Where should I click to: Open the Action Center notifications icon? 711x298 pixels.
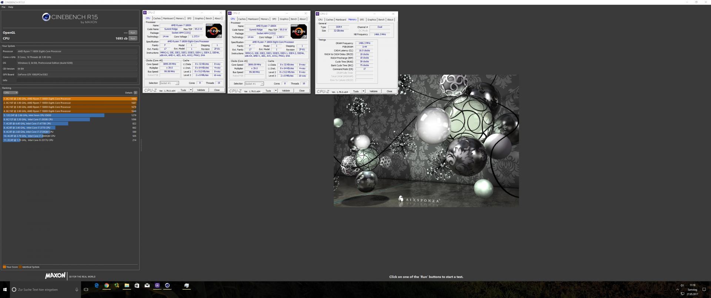[704, 289]
